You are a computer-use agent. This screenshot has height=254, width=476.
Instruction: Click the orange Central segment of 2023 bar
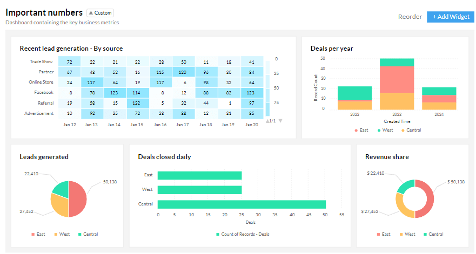pyautogui.click(x=397, y=101)
